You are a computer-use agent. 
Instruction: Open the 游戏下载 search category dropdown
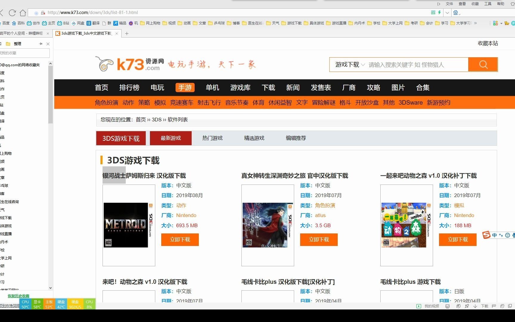point(350,65)
